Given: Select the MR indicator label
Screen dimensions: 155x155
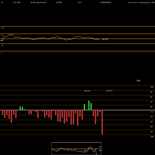Looking at the screenshot, I should 138,81.
